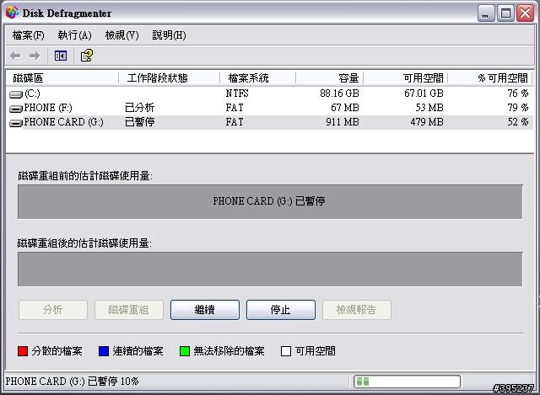Click the red 分散的檔案 legend swatch
This screenshot has height=395, width=540.
coord(23,351)
